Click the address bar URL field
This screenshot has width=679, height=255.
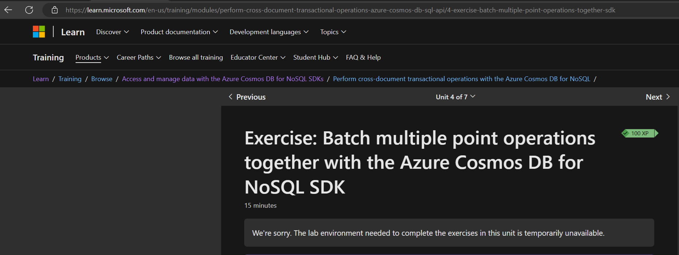pyautogui.click(x=339, y=10)
